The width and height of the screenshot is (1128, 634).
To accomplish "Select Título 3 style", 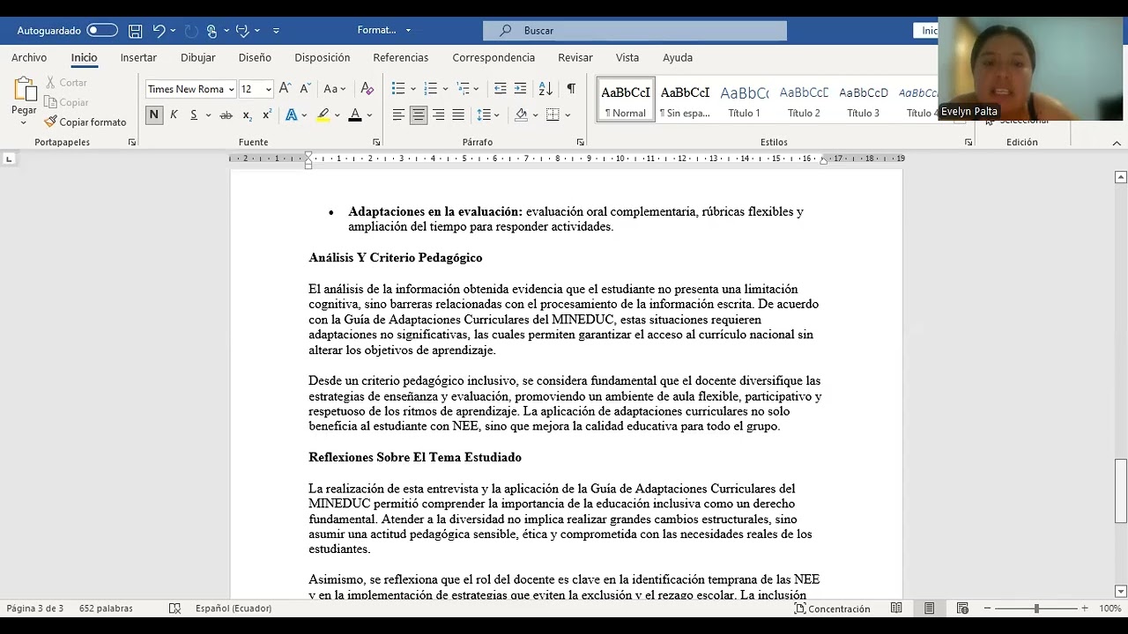I will pyautogui.click(x=864, y=100).
